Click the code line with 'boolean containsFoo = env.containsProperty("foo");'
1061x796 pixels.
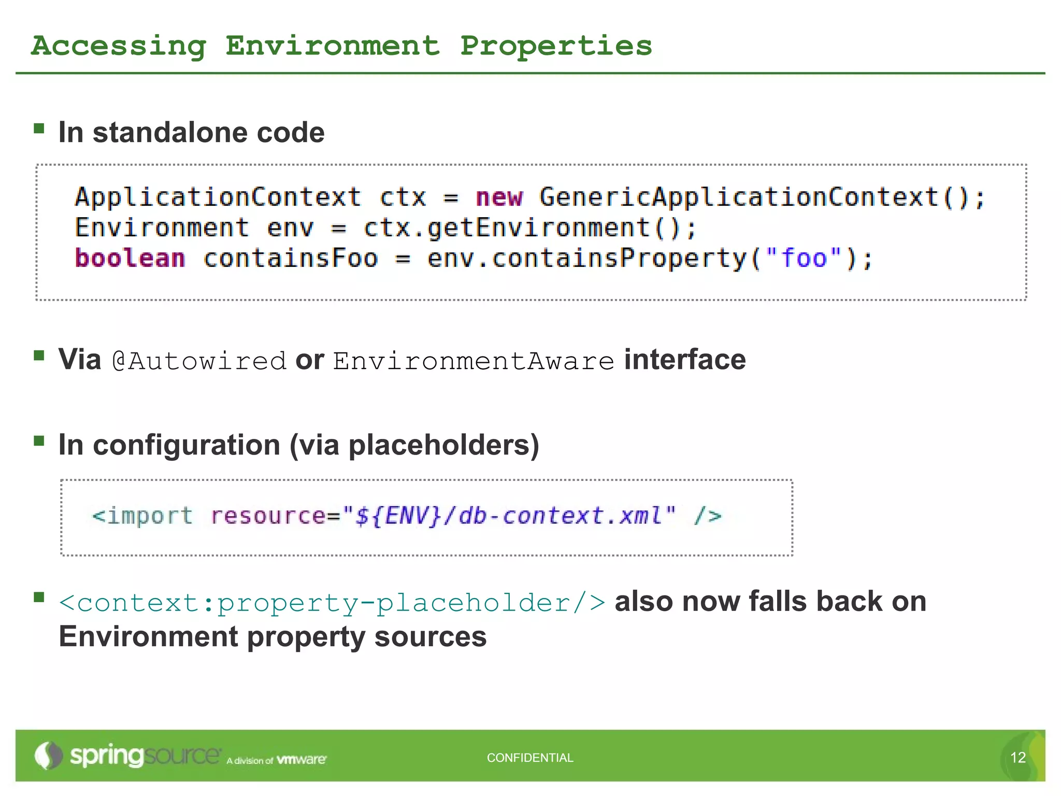[474, 259]
